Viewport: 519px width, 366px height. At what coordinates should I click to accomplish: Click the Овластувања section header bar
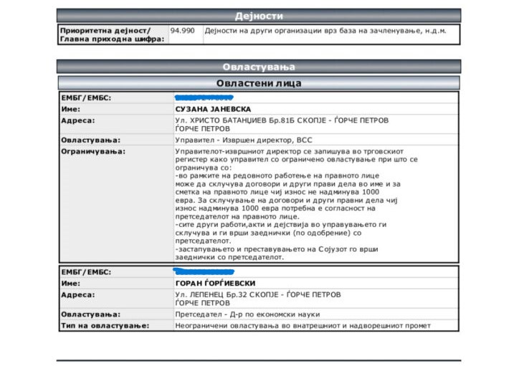(259, 67)
